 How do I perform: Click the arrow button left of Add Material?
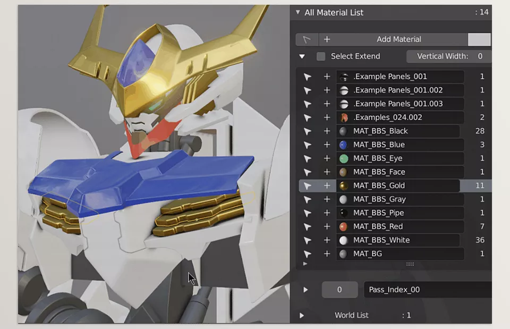coord(307,39)
